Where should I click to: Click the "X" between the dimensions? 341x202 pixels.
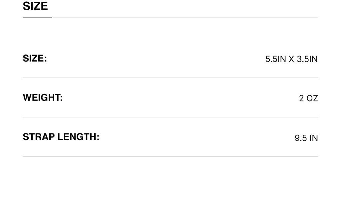pyautogui.click(x=291, y=59)
